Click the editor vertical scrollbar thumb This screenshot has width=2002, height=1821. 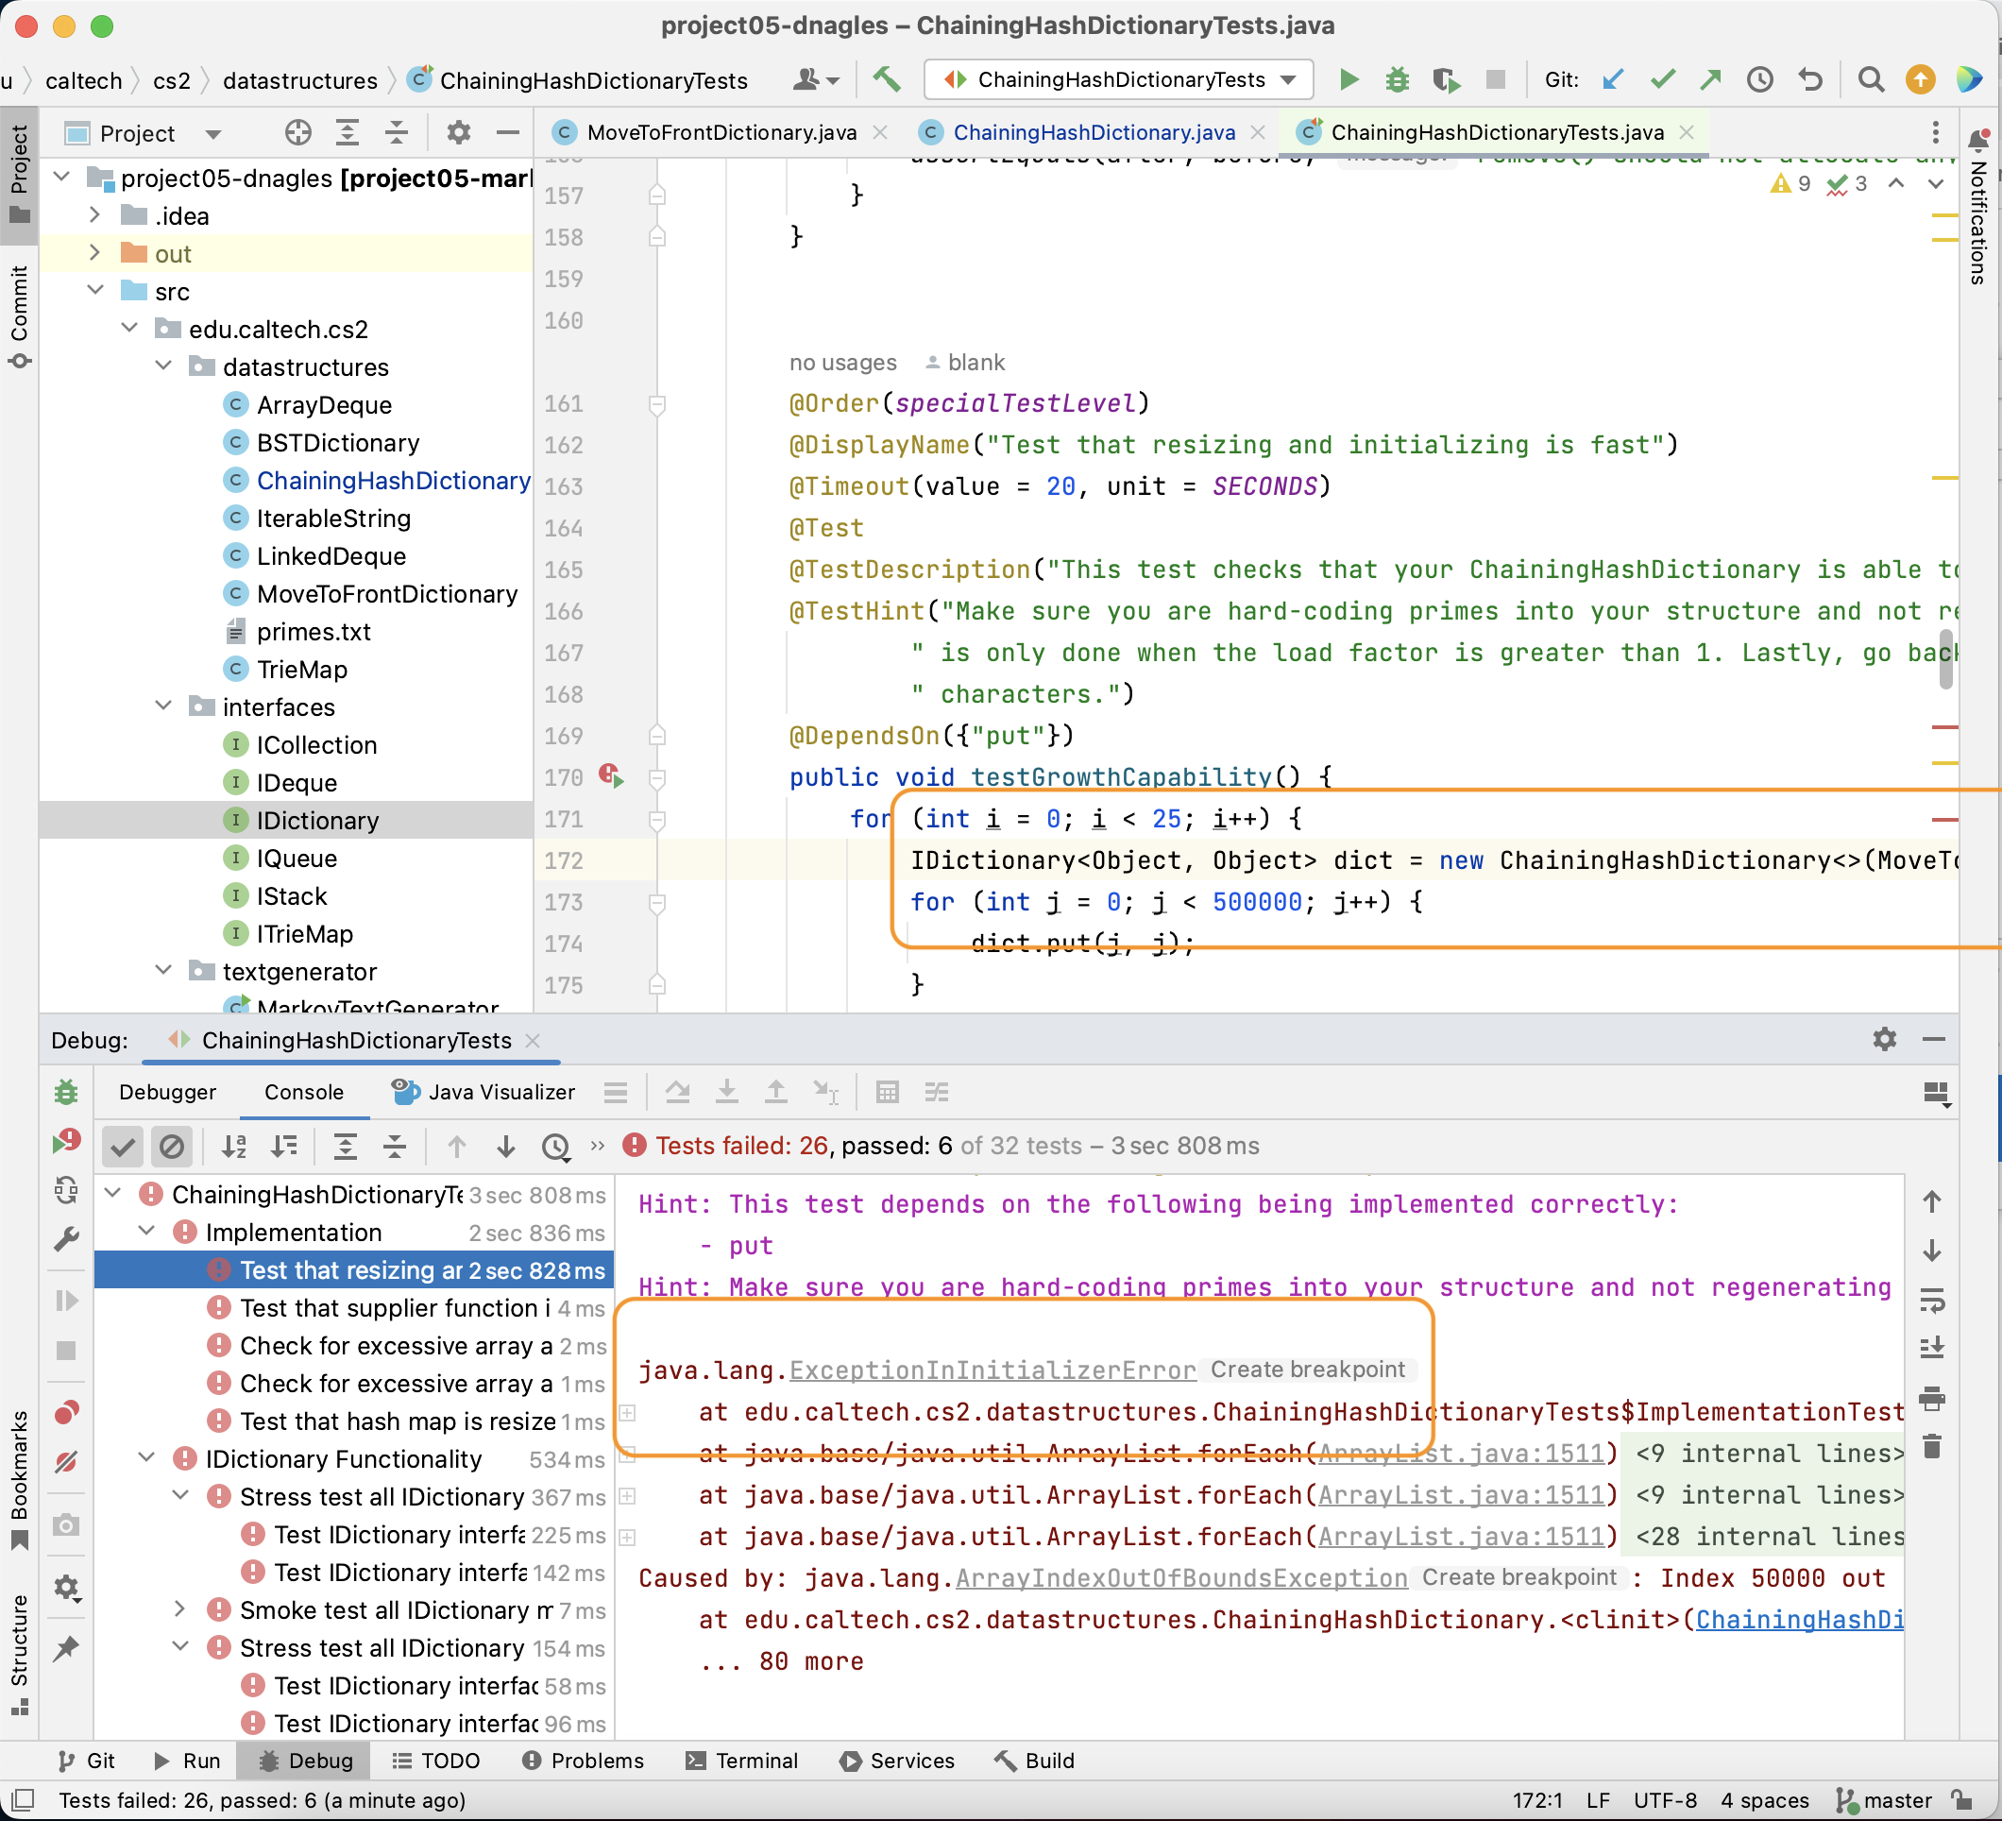(x=1945, y=658)
